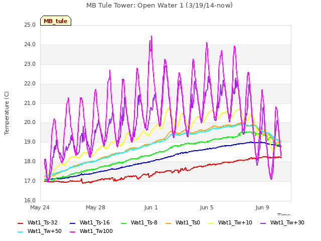Select the Wat1_Tw+10 legend entry
This screenshot has width=321, height=241.
[x=230, y=222]
